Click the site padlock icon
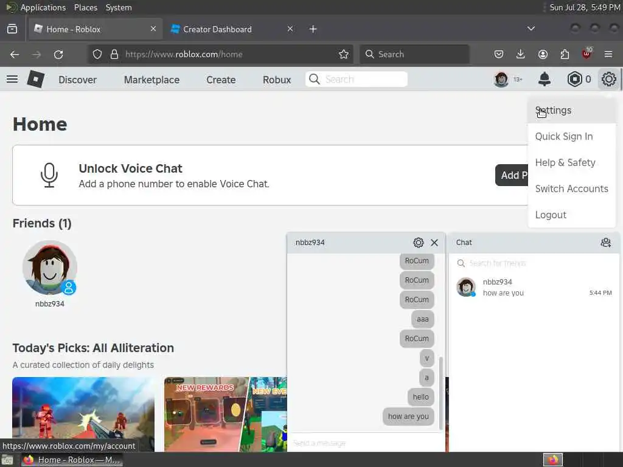The height and width of the screenshot is (467, 623). click(x=114, y=54)
